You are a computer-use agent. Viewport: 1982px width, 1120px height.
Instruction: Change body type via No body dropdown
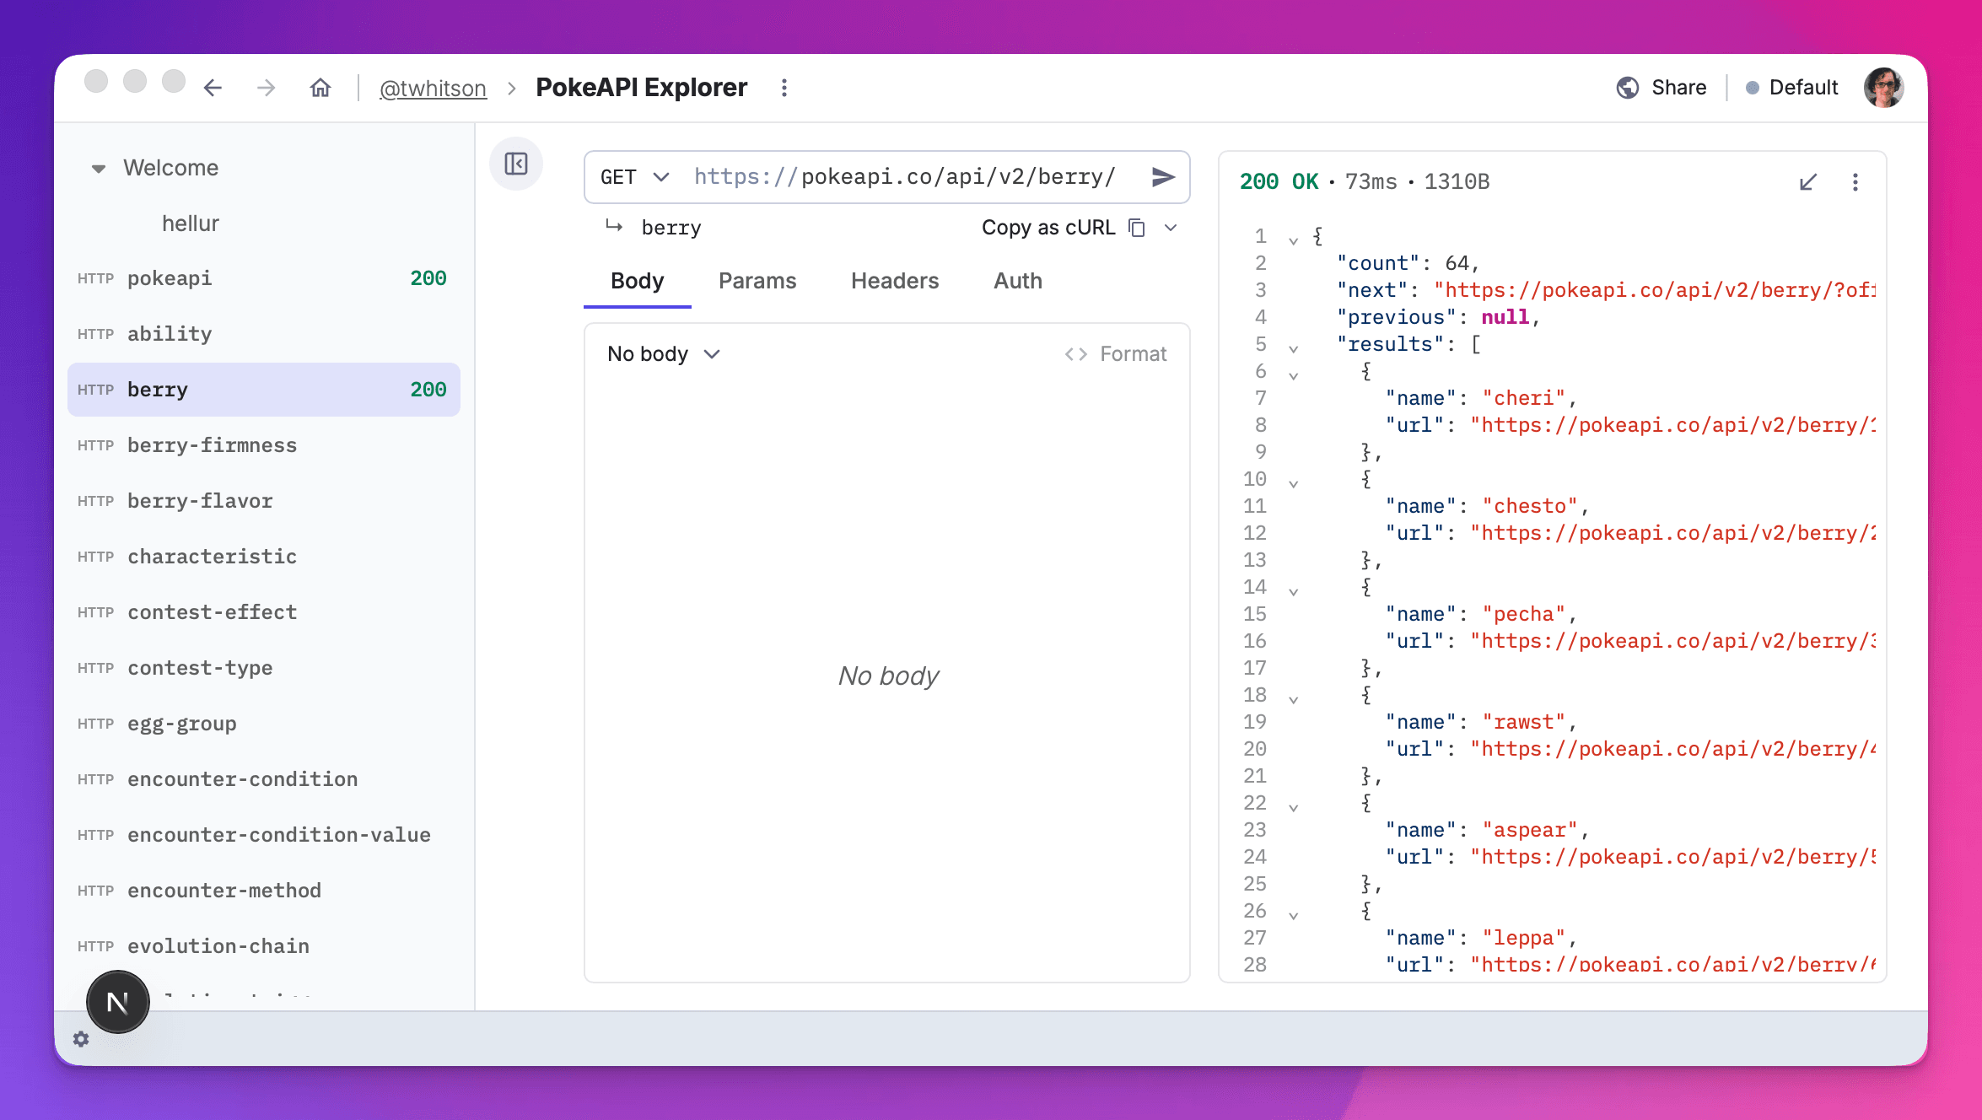tap(662, 353)
